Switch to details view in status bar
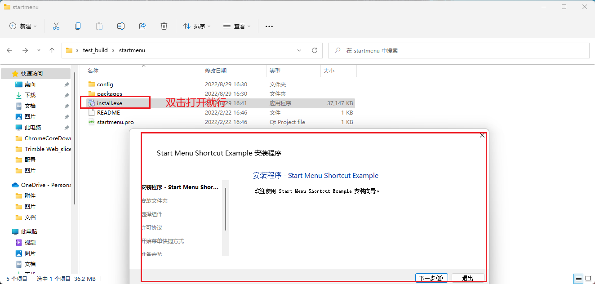 (579, 279)
